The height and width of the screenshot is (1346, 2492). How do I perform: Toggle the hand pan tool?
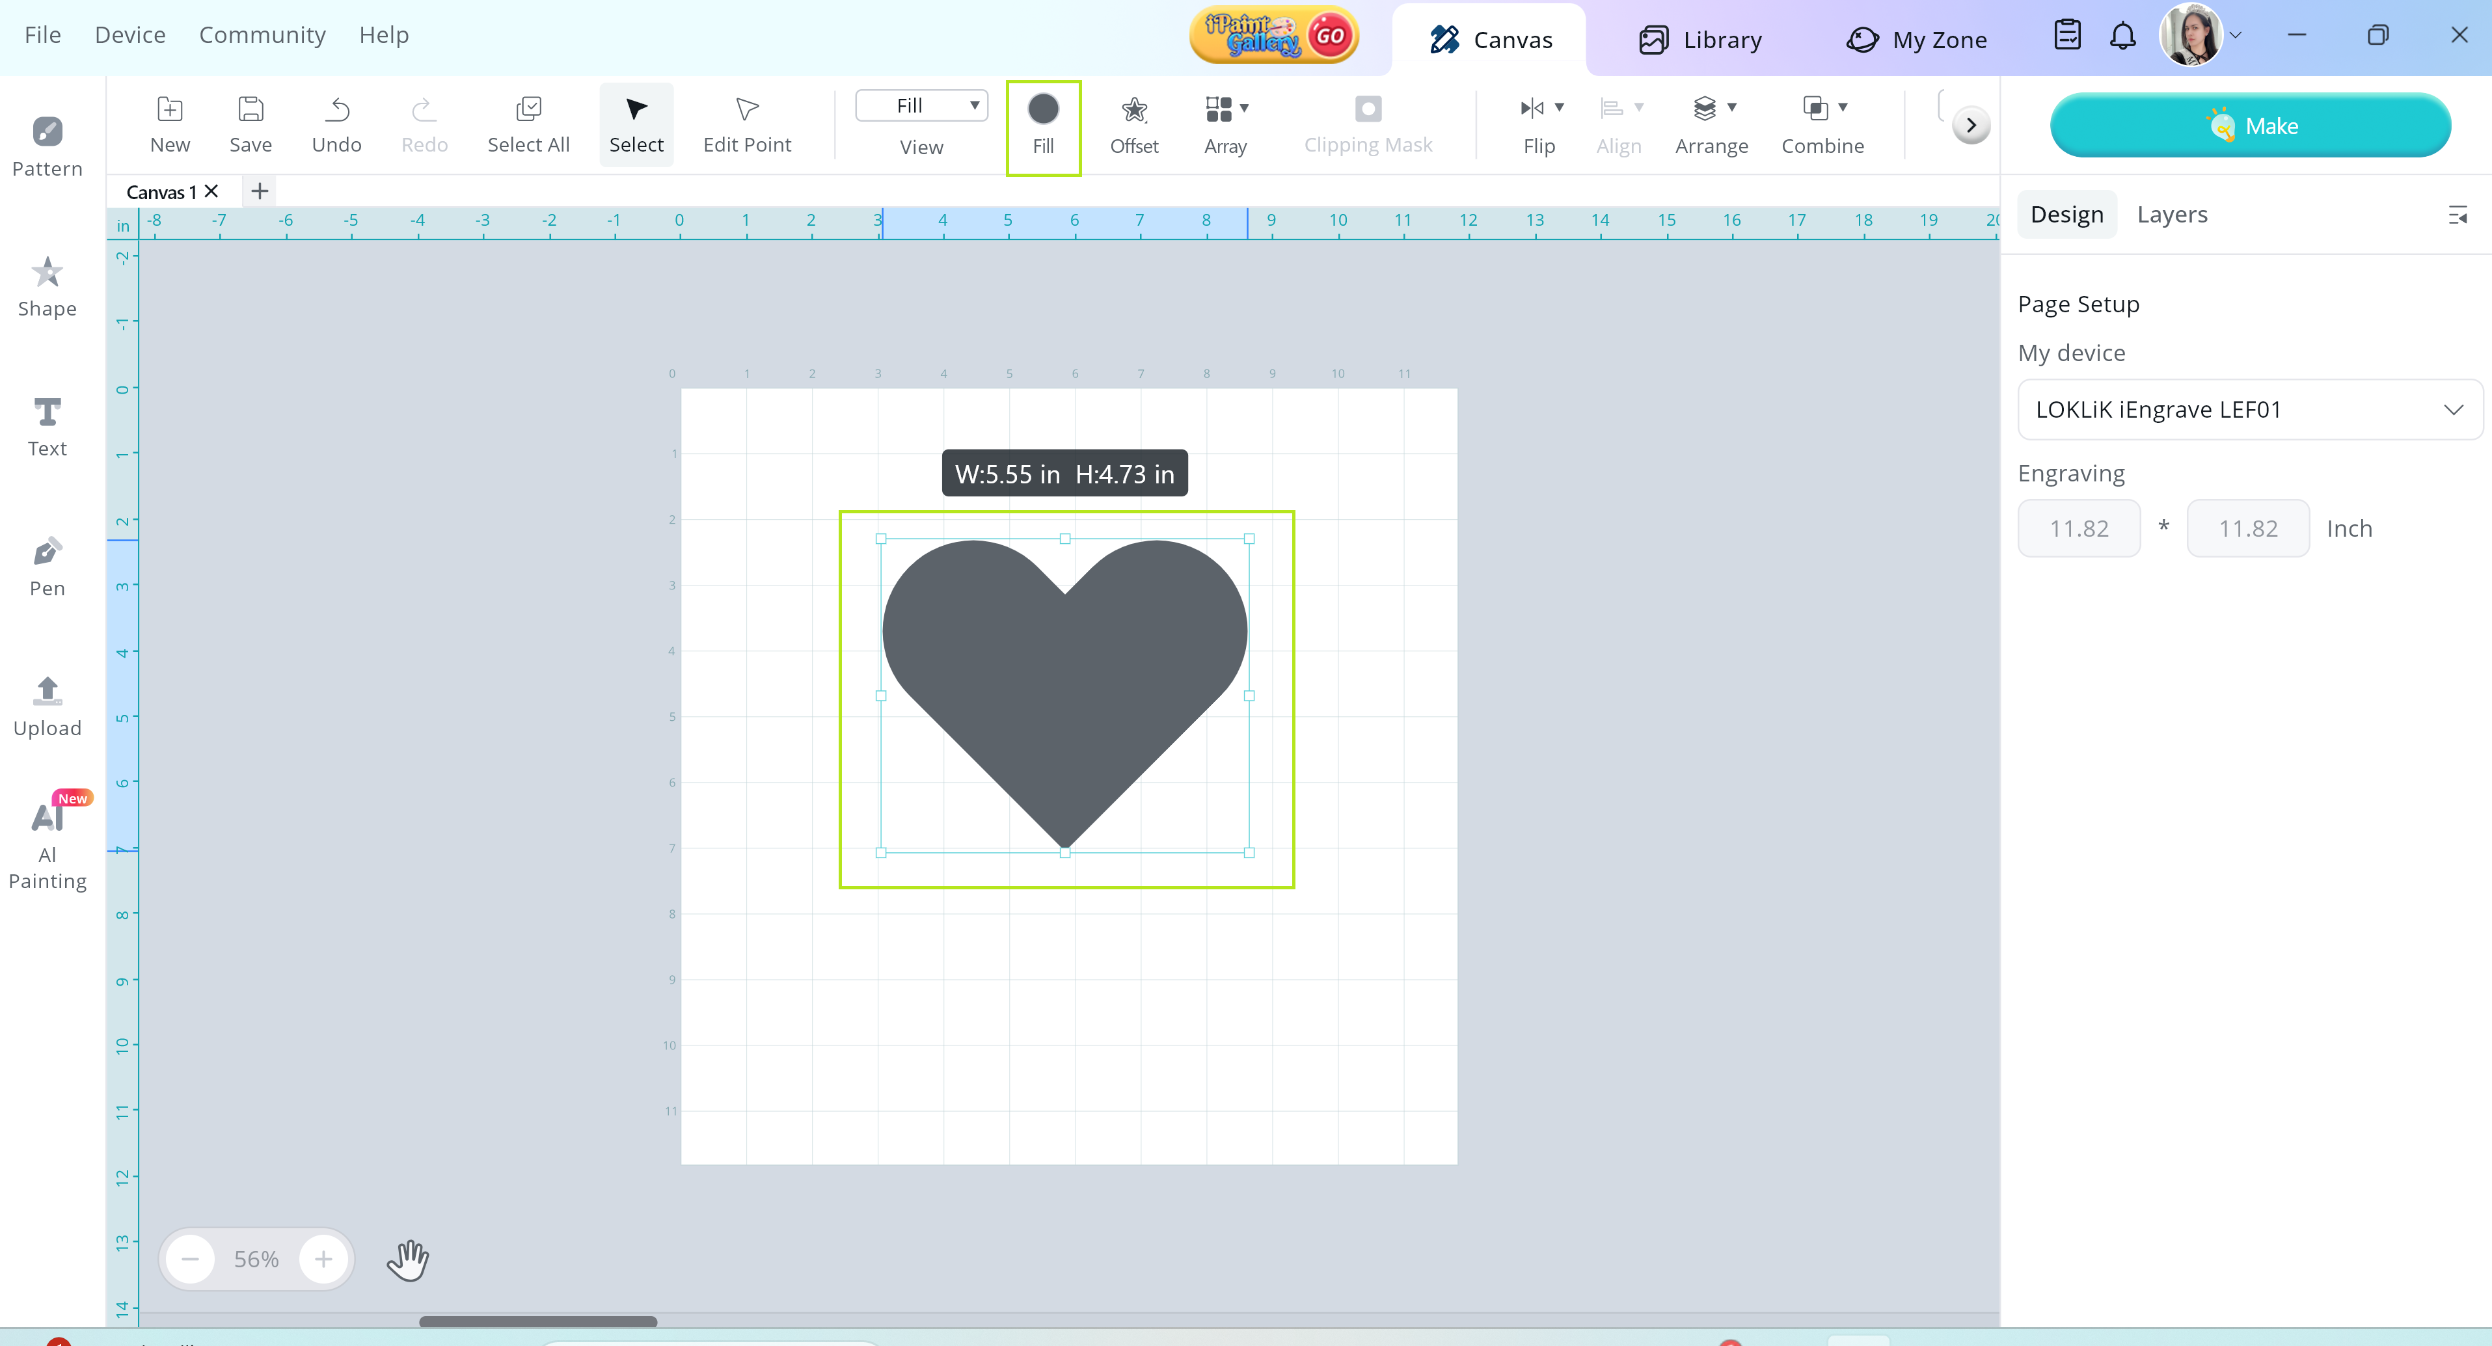407,1259
